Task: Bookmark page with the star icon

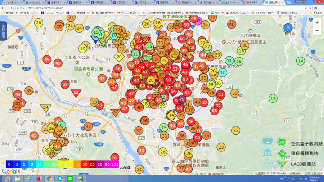Action: click(310, 8)
